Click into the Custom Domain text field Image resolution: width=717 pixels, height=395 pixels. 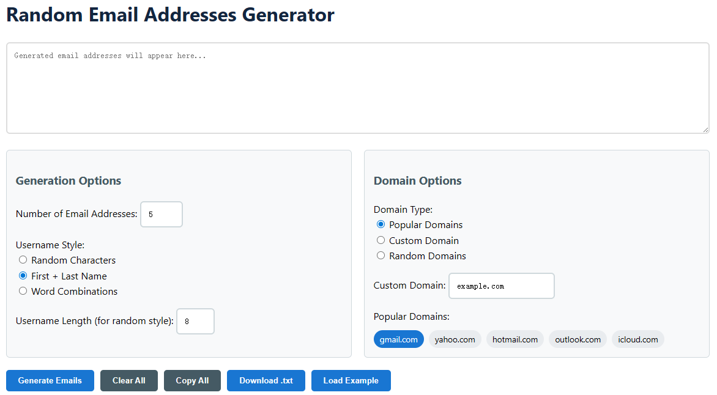click(501, 286)
